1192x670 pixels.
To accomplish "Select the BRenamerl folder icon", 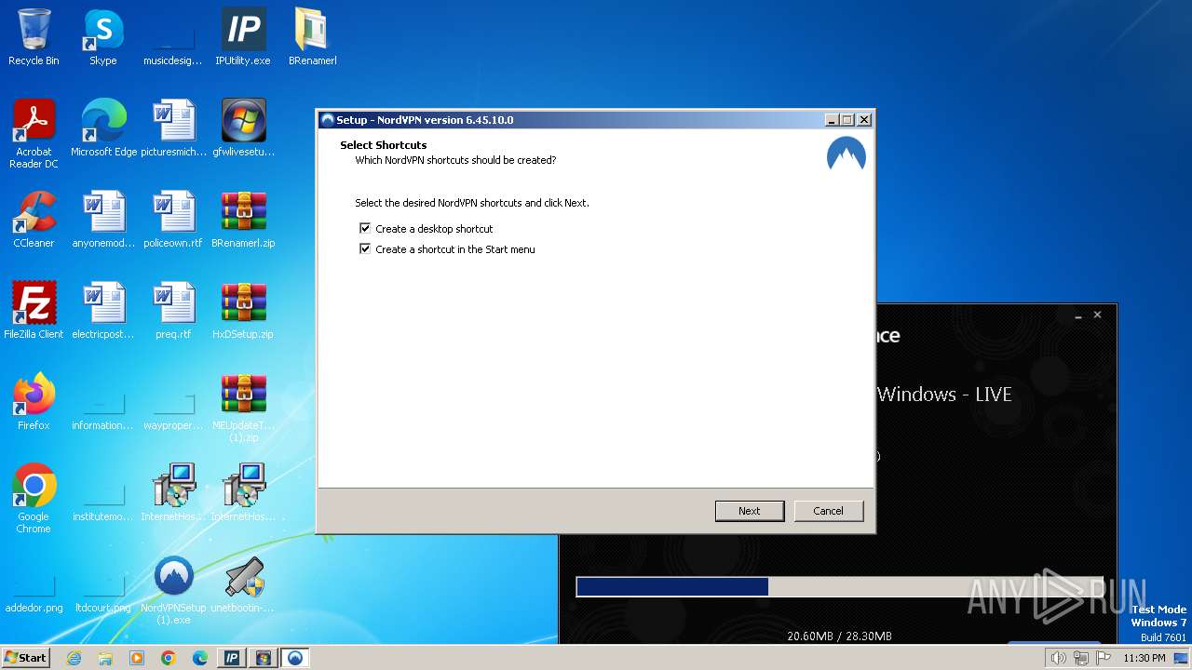I will pos(312,38).
